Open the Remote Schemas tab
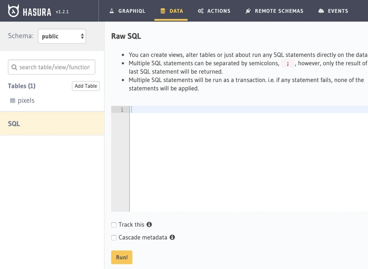 pos(274,11)
